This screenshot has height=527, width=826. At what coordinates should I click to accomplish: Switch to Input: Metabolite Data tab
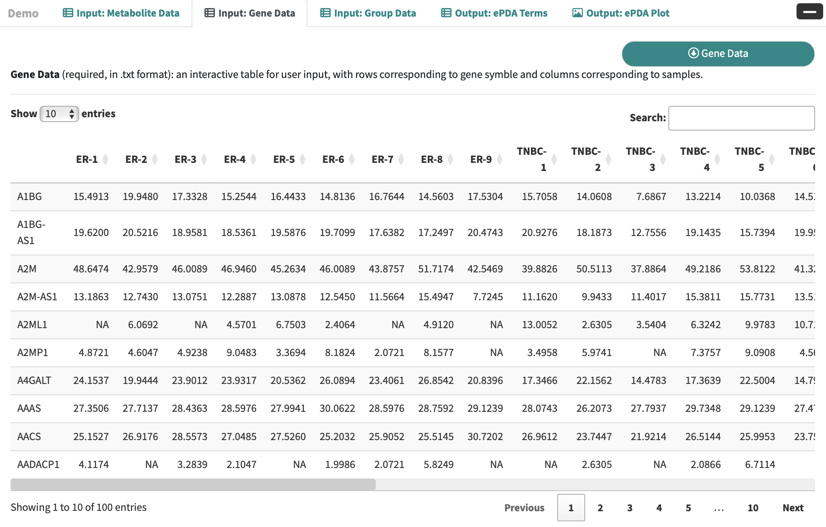[121, 13]
